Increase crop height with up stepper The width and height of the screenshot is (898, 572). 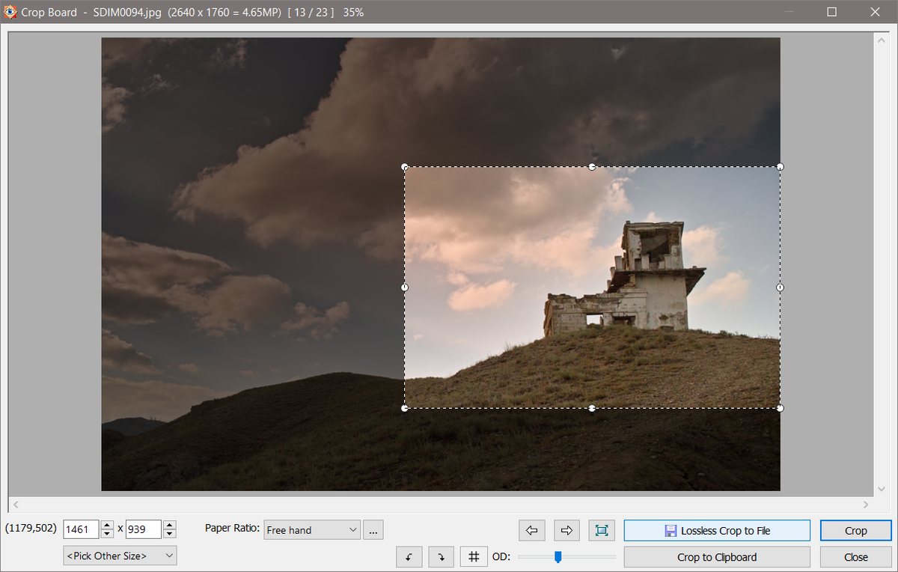coord(170,525)
